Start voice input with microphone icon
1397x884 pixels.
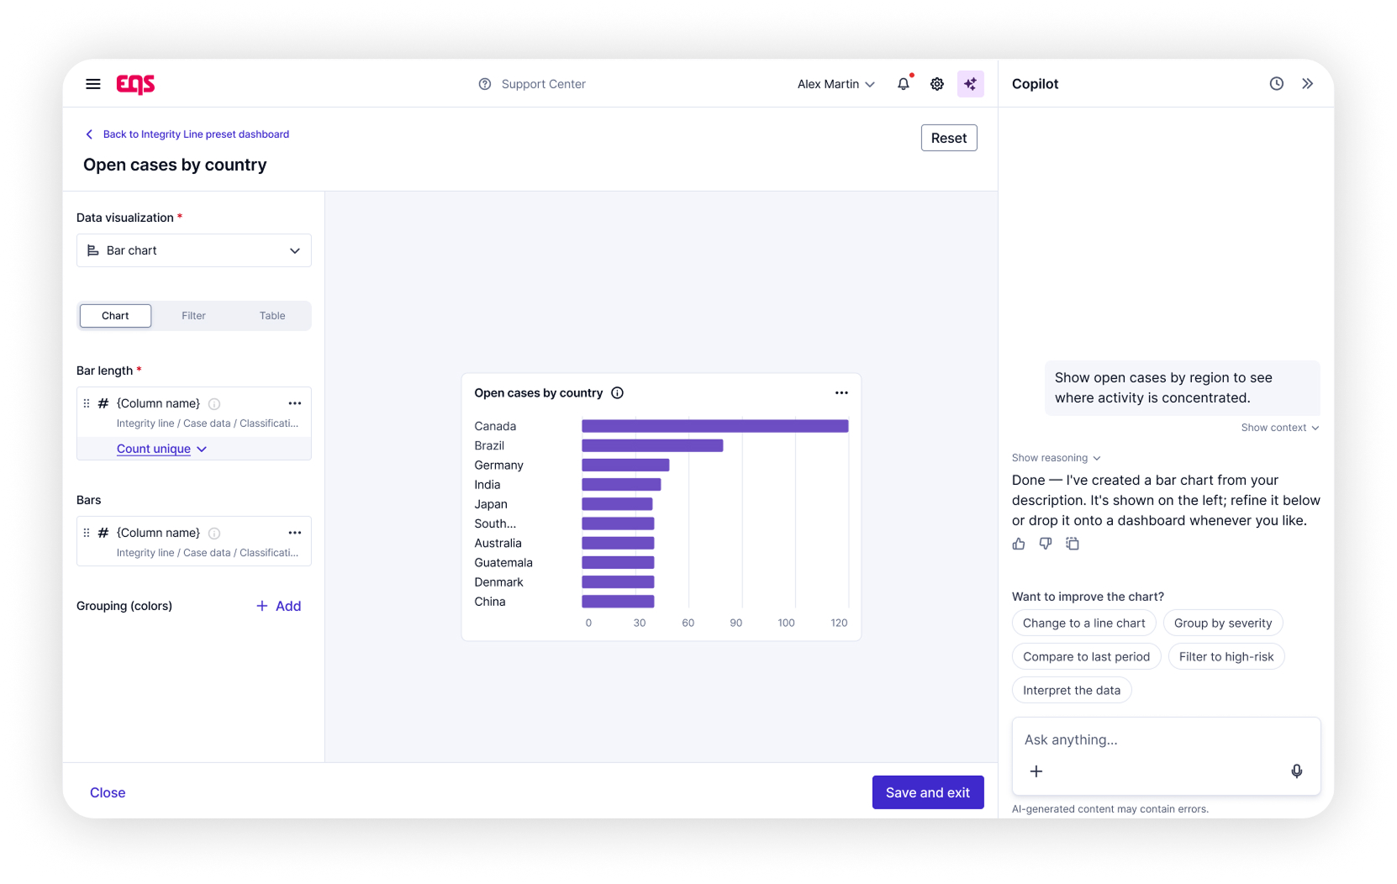coord(1297,771)
